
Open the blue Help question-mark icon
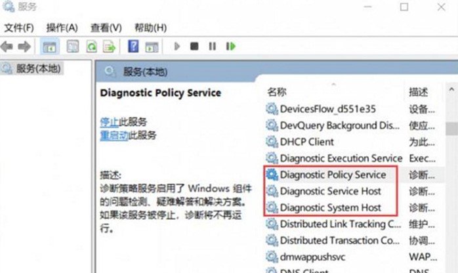pyautogui.click(x=133, y=47)
